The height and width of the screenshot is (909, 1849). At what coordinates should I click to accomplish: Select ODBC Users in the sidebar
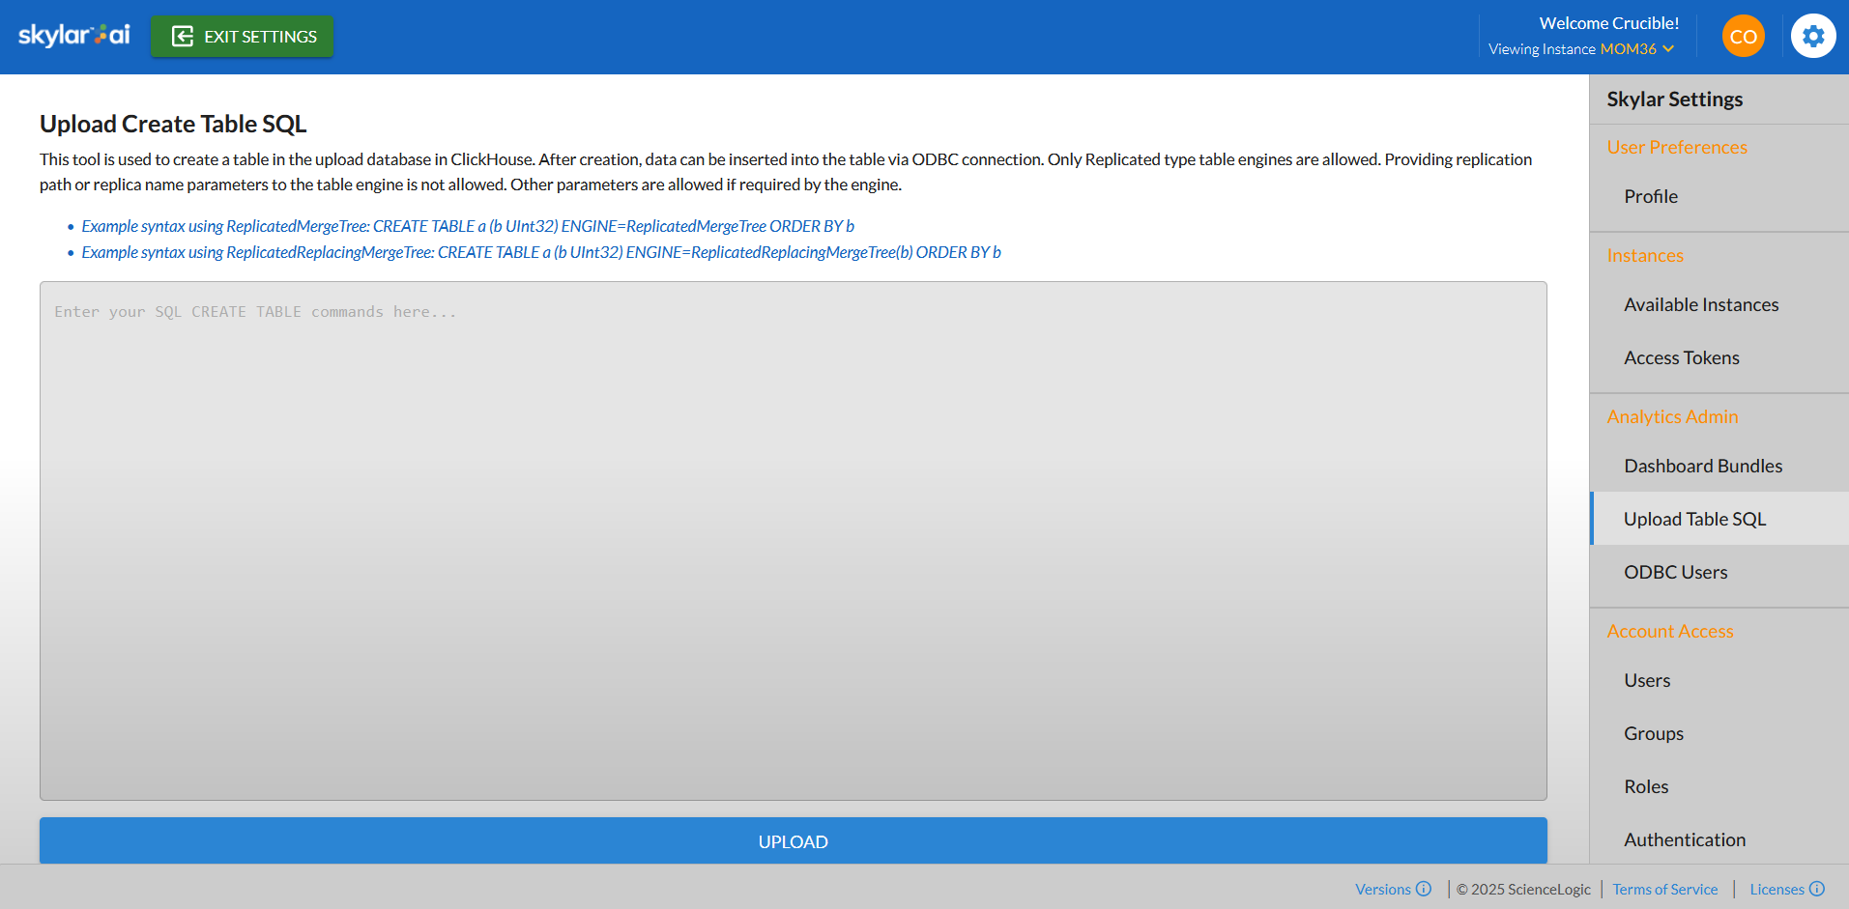pyautogui.click(x=1676, y=572)
